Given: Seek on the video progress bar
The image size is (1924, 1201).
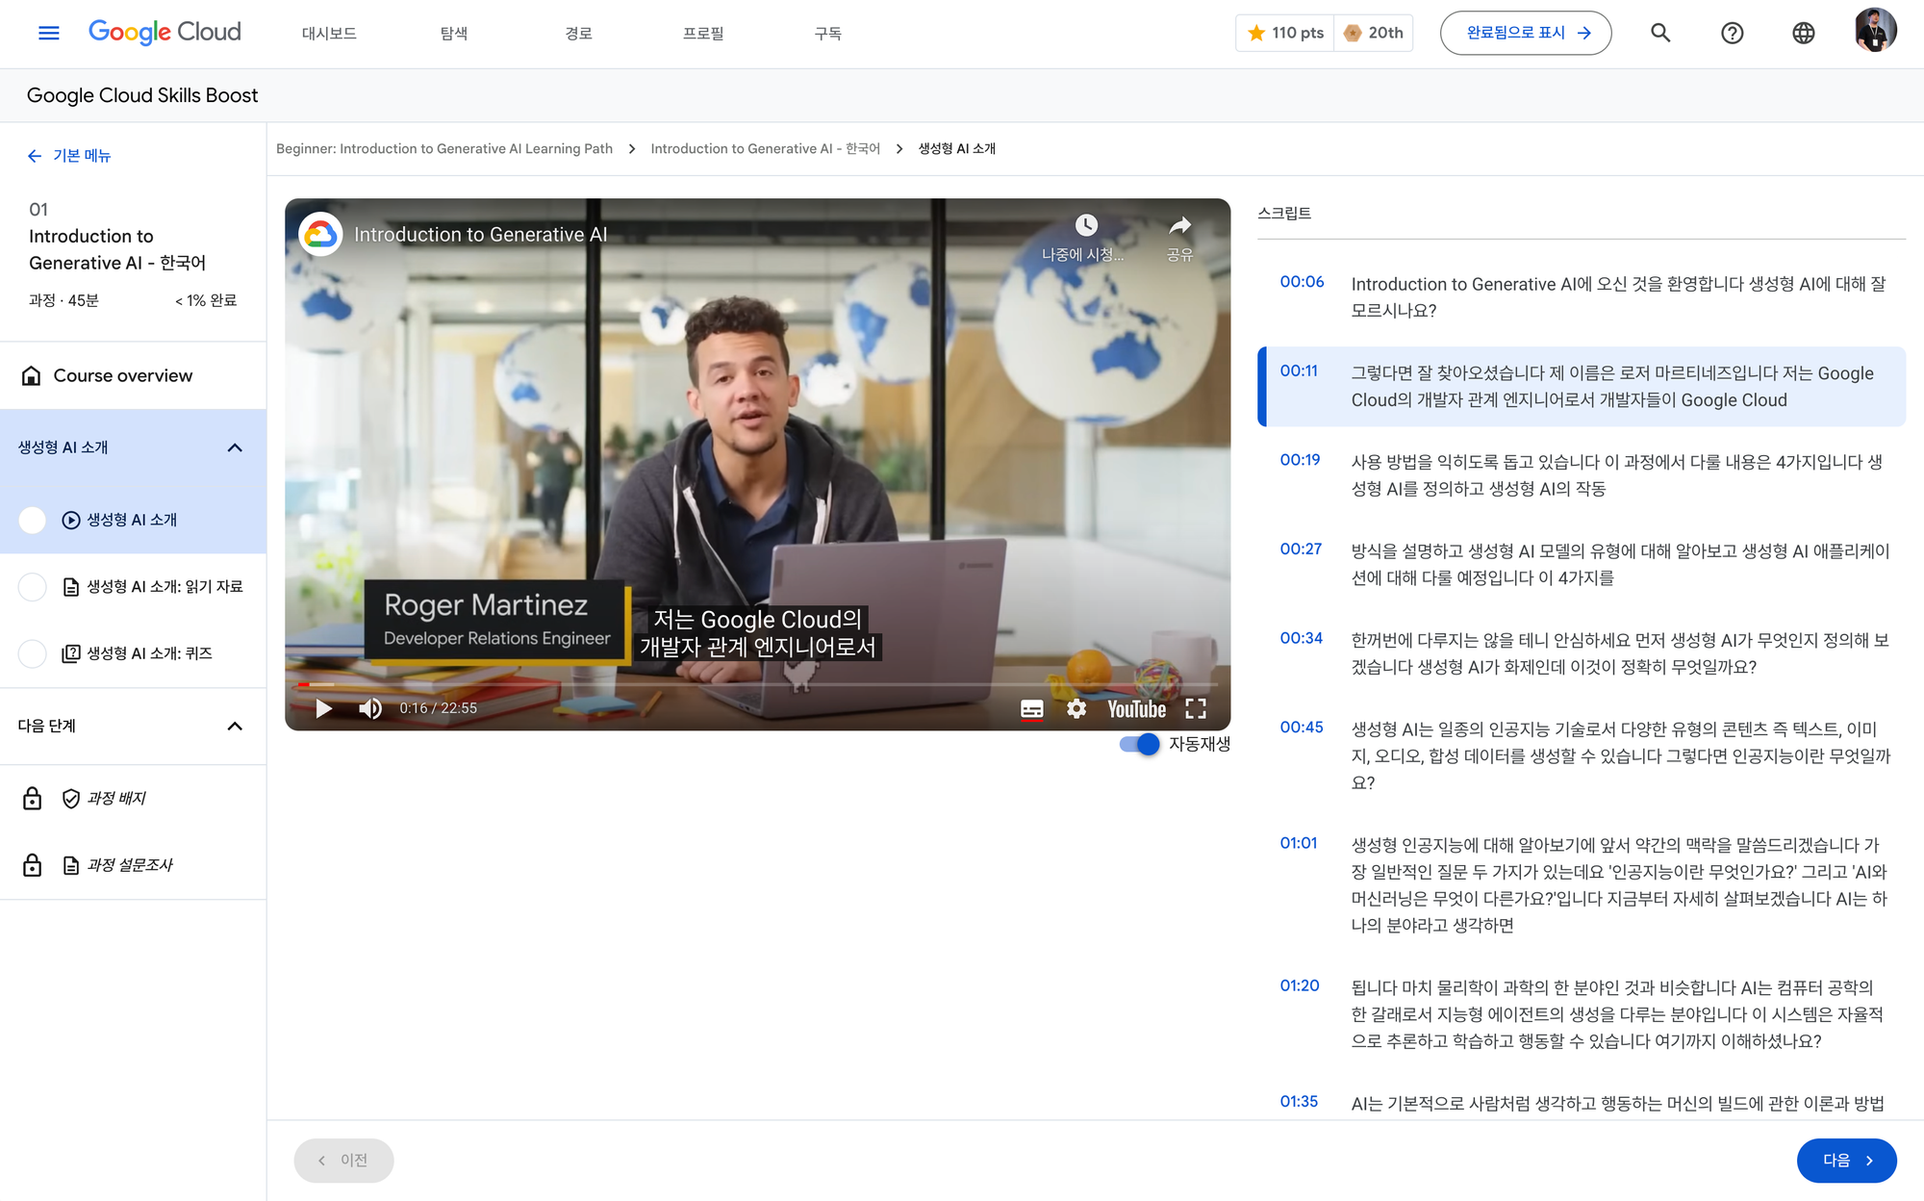Looking at the screenshot, I should pyautogui.click(x=758, y=684).
